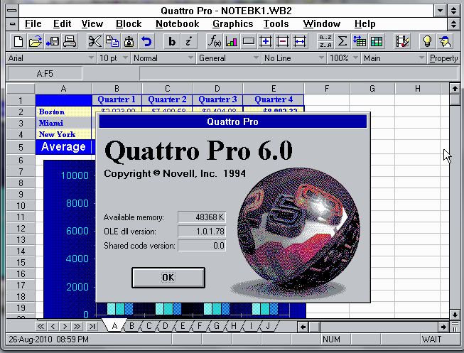
Task: Select column header G
Action: tap(372, 89)
